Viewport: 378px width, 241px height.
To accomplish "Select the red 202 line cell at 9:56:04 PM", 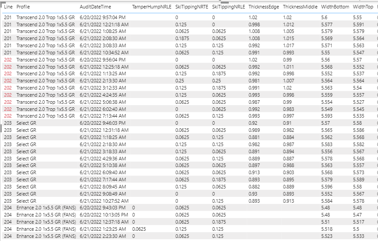I will pos(8,60).
